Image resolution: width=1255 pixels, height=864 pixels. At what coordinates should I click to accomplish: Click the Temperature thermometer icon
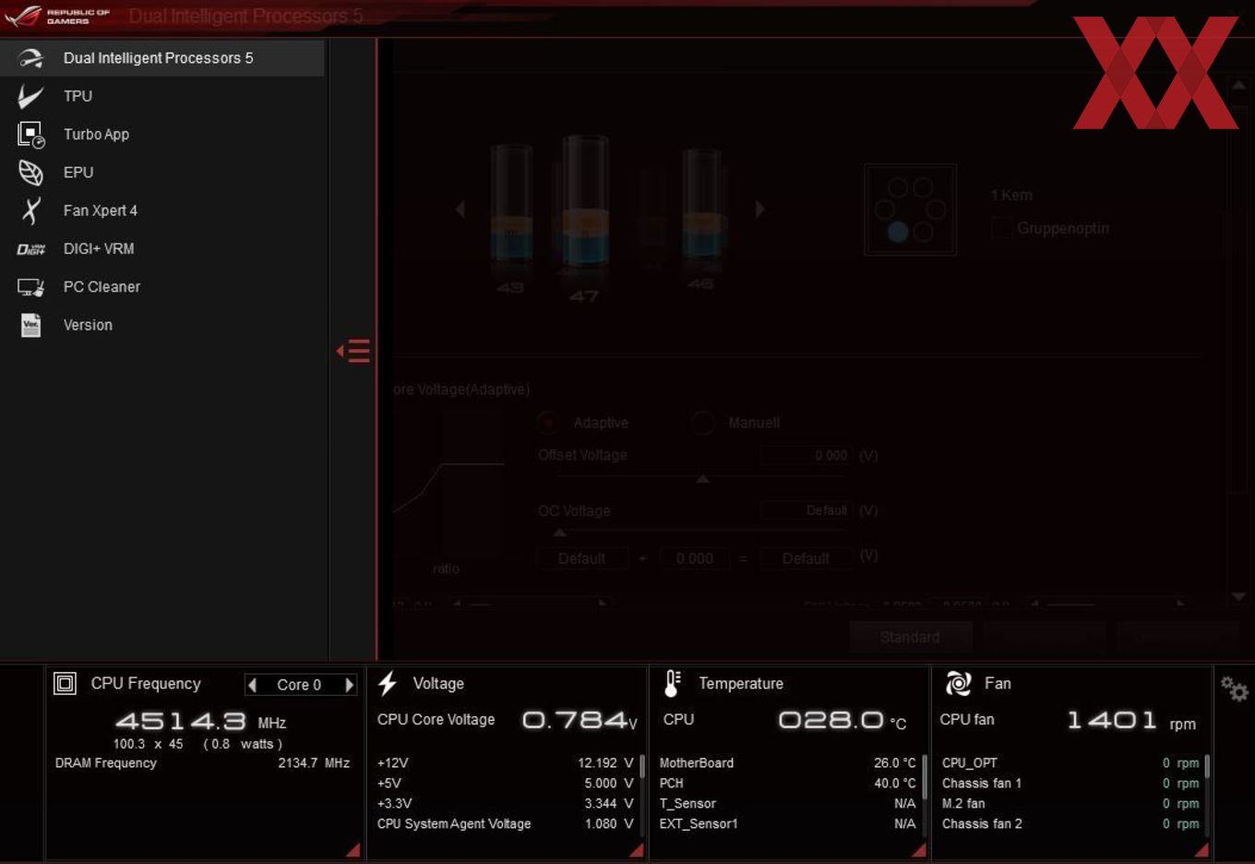tap(673, 683)
